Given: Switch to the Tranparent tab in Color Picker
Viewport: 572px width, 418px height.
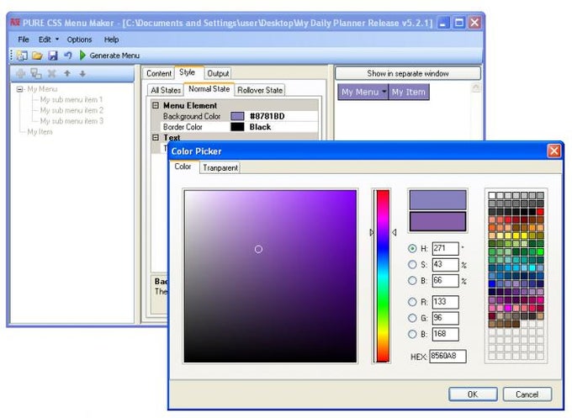Looking at the screenshot, I should click(x=220, y=167).
